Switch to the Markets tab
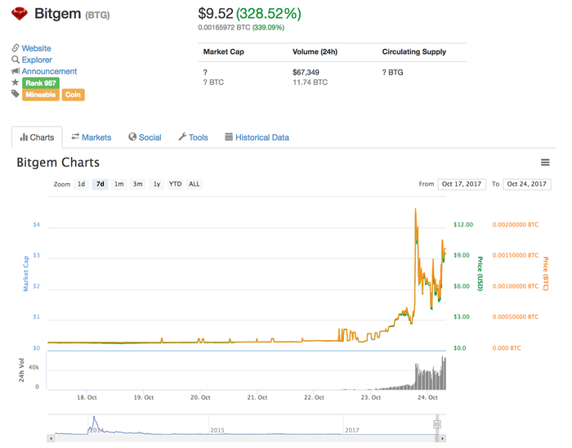The width and height of the screenshot is (572, 448). click(x=92, y=137)
